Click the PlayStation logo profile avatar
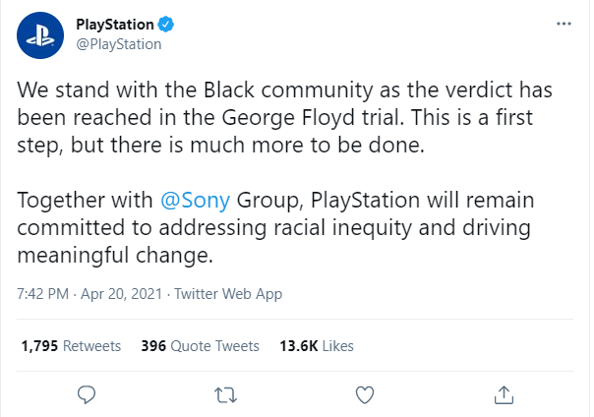594x417 pixels. click(x=40, y=35)
